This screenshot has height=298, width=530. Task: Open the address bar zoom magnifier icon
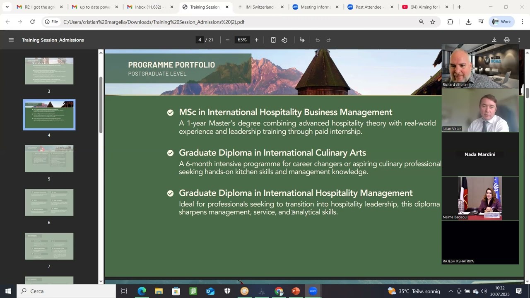pos(422,22)
